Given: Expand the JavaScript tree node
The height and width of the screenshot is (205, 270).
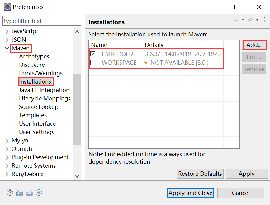Looking at the screenshot, I should [7, 31].
